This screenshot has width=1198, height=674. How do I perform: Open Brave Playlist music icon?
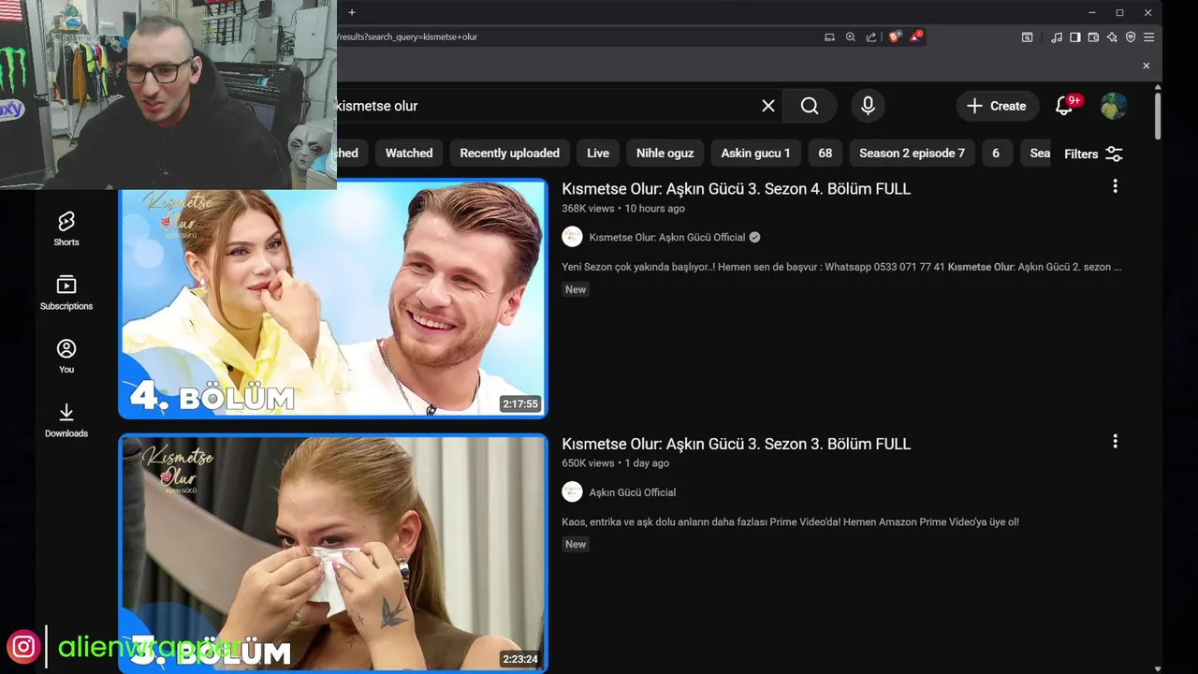1057,37
